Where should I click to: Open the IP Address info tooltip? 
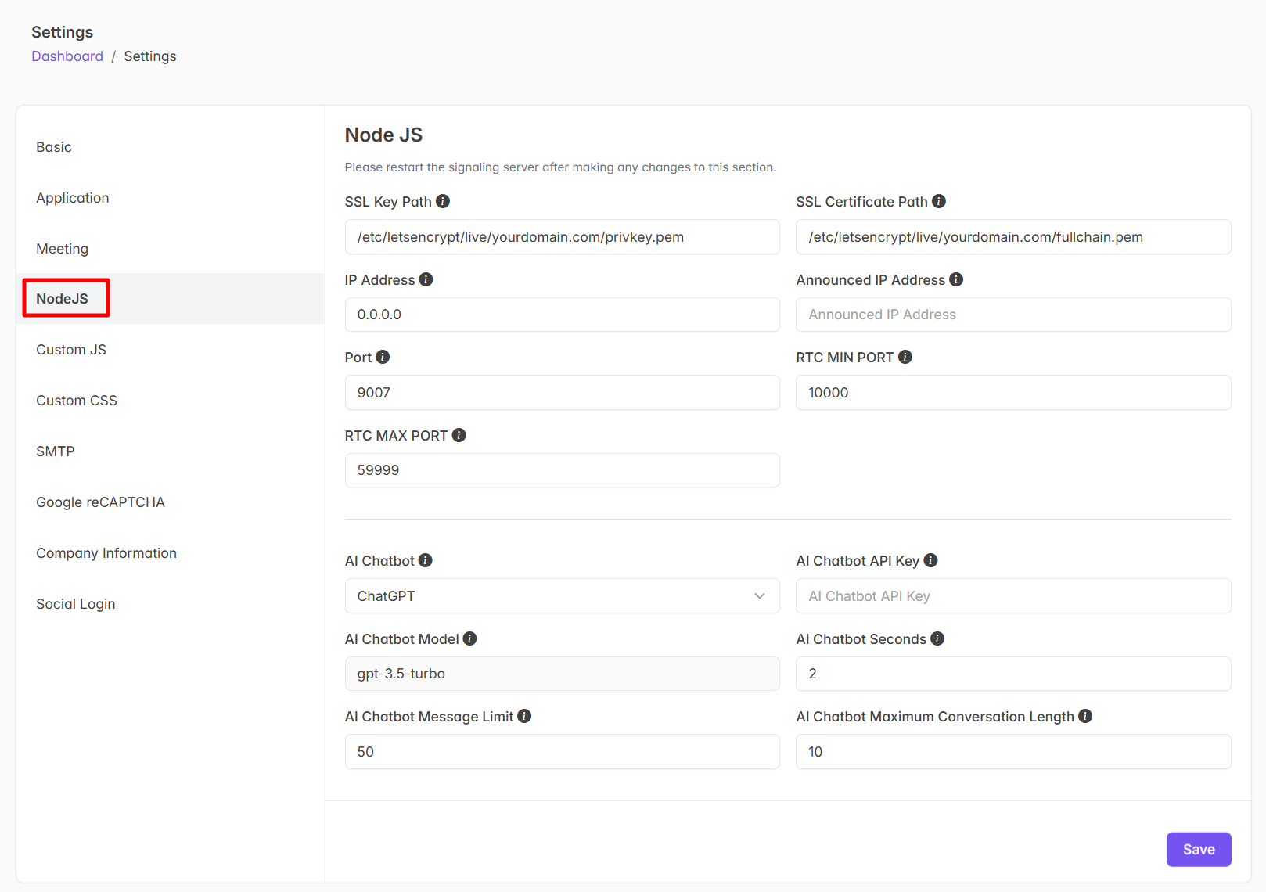[425, 279]
